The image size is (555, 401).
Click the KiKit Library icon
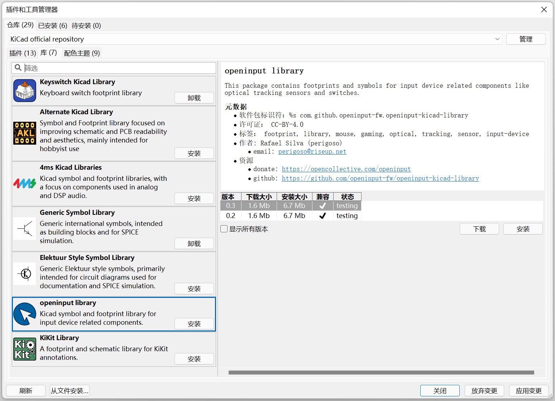25,349
